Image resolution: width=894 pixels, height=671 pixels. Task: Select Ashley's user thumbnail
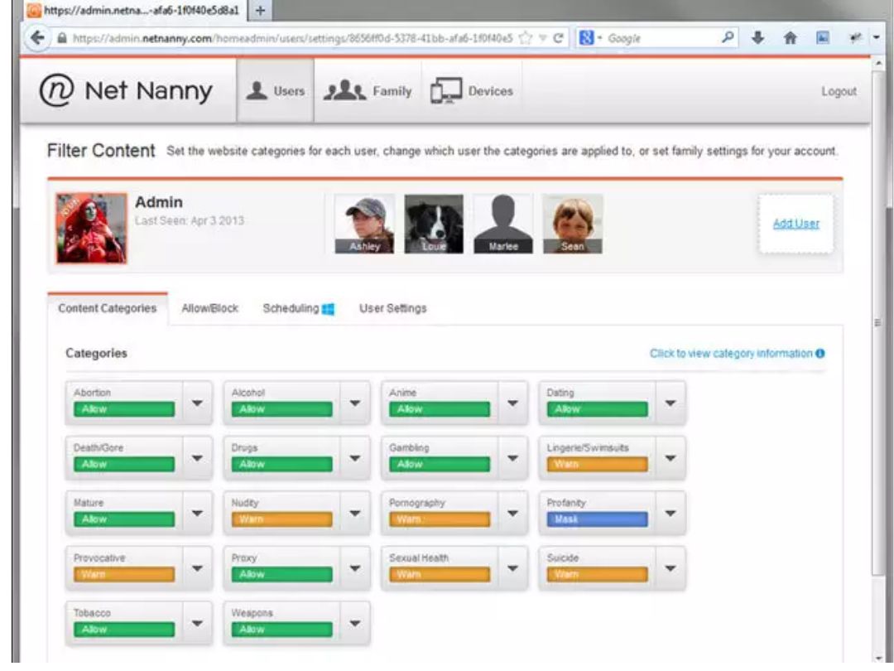[364, 224]
